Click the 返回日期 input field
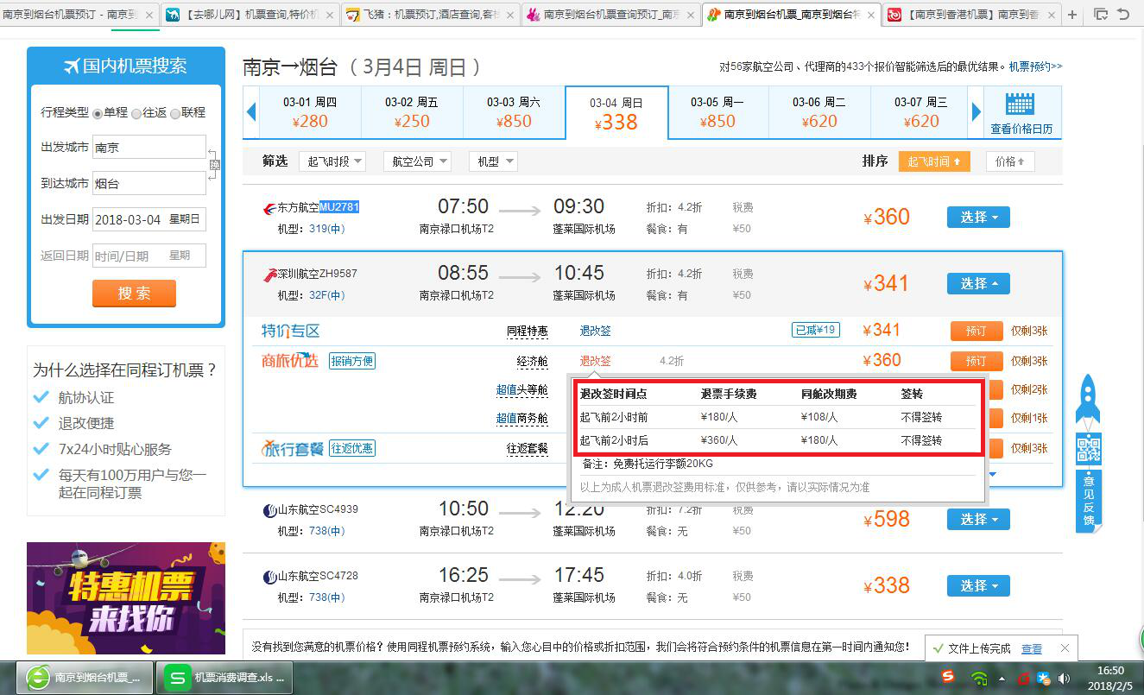 (x=149, y=255)
